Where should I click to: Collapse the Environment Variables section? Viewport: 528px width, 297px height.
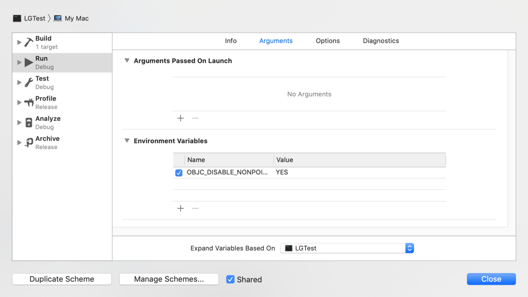coord(127,141)
